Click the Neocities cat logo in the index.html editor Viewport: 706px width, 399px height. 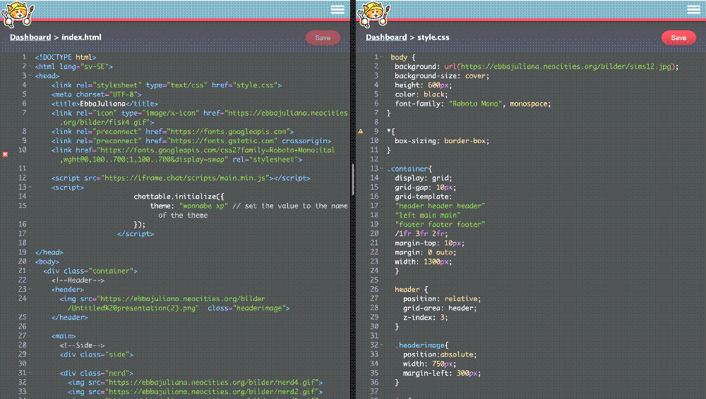(16, 12)
